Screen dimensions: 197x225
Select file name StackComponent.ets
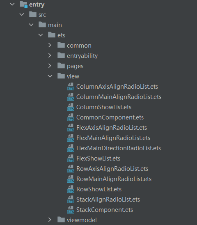[x=105, y=210]
